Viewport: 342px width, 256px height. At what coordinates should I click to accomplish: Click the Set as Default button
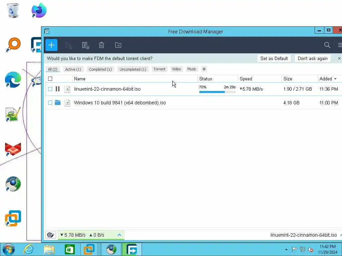point(274,58)
